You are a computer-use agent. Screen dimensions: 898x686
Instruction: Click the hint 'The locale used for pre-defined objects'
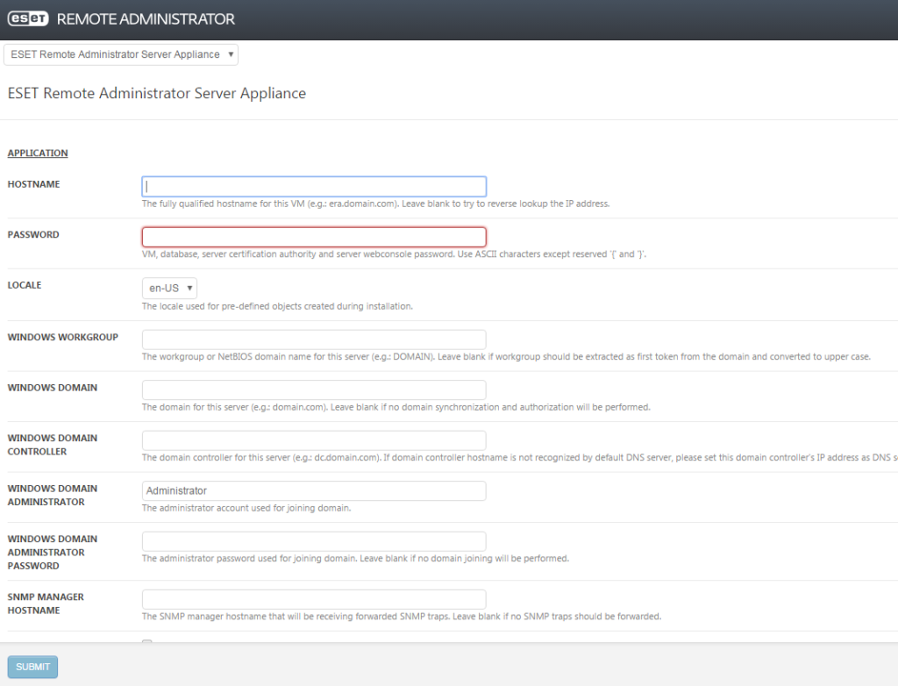coord(277,306)
